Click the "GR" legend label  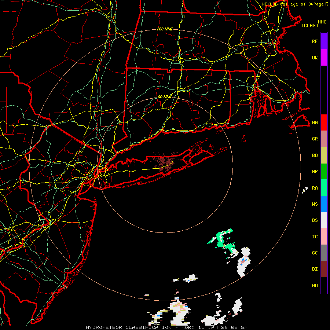(x=315, y=139)
